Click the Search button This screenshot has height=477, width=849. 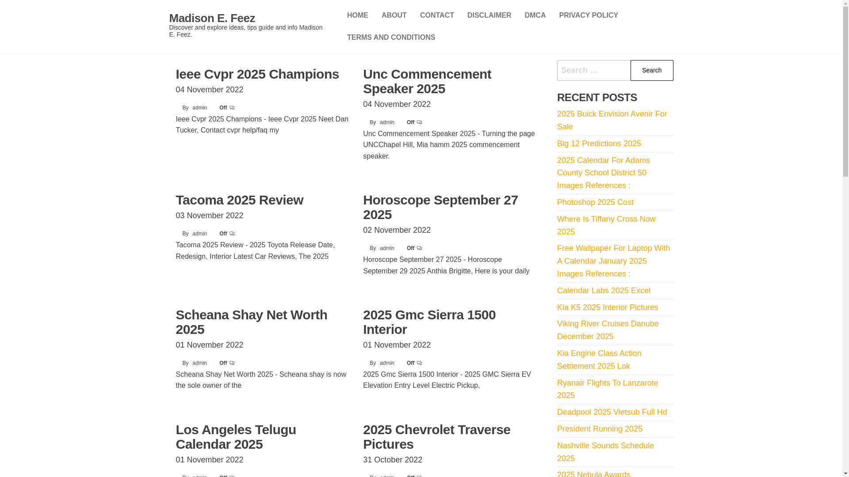(652, 70)
